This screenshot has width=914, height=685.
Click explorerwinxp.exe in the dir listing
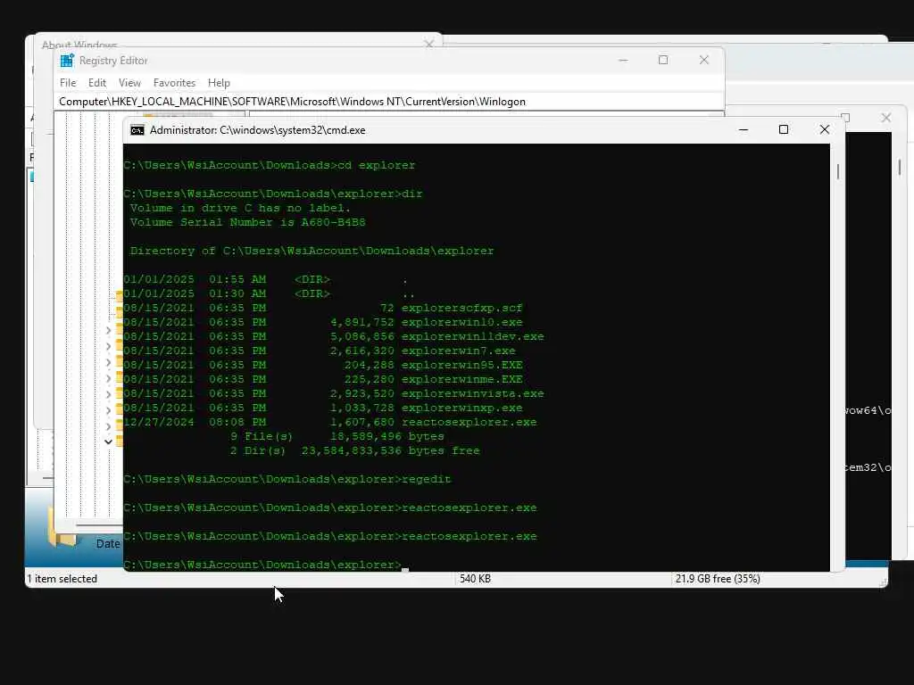coord(461,409)
